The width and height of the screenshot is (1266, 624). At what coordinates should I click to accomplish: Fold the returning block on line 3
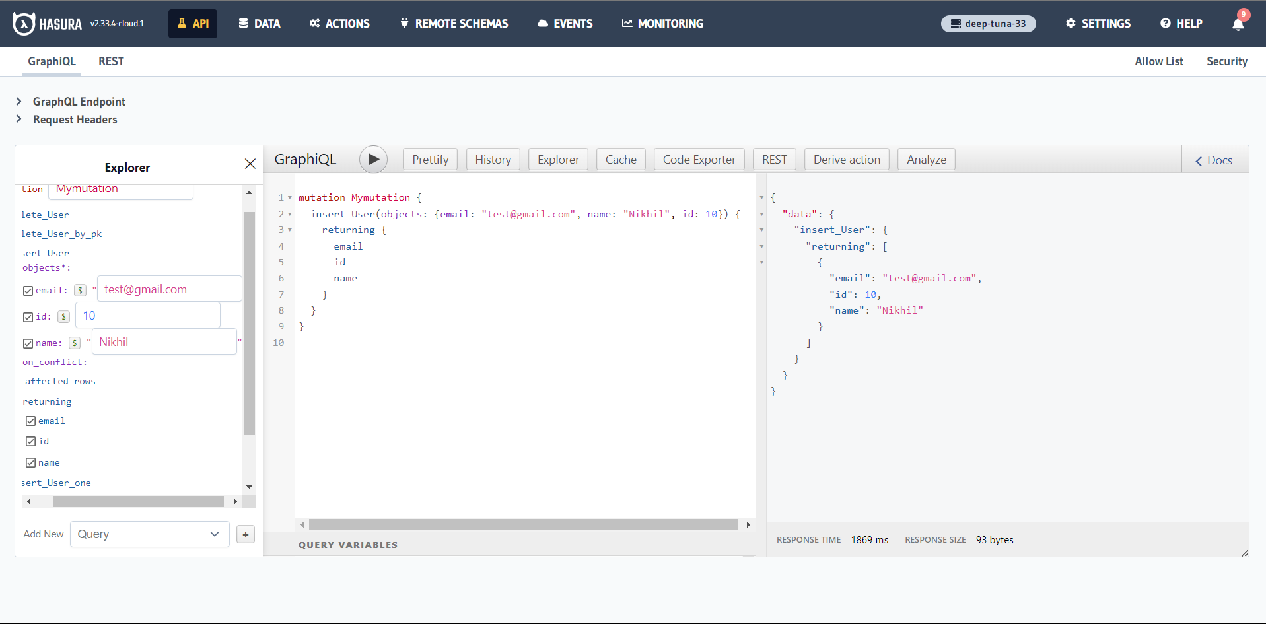290,230
